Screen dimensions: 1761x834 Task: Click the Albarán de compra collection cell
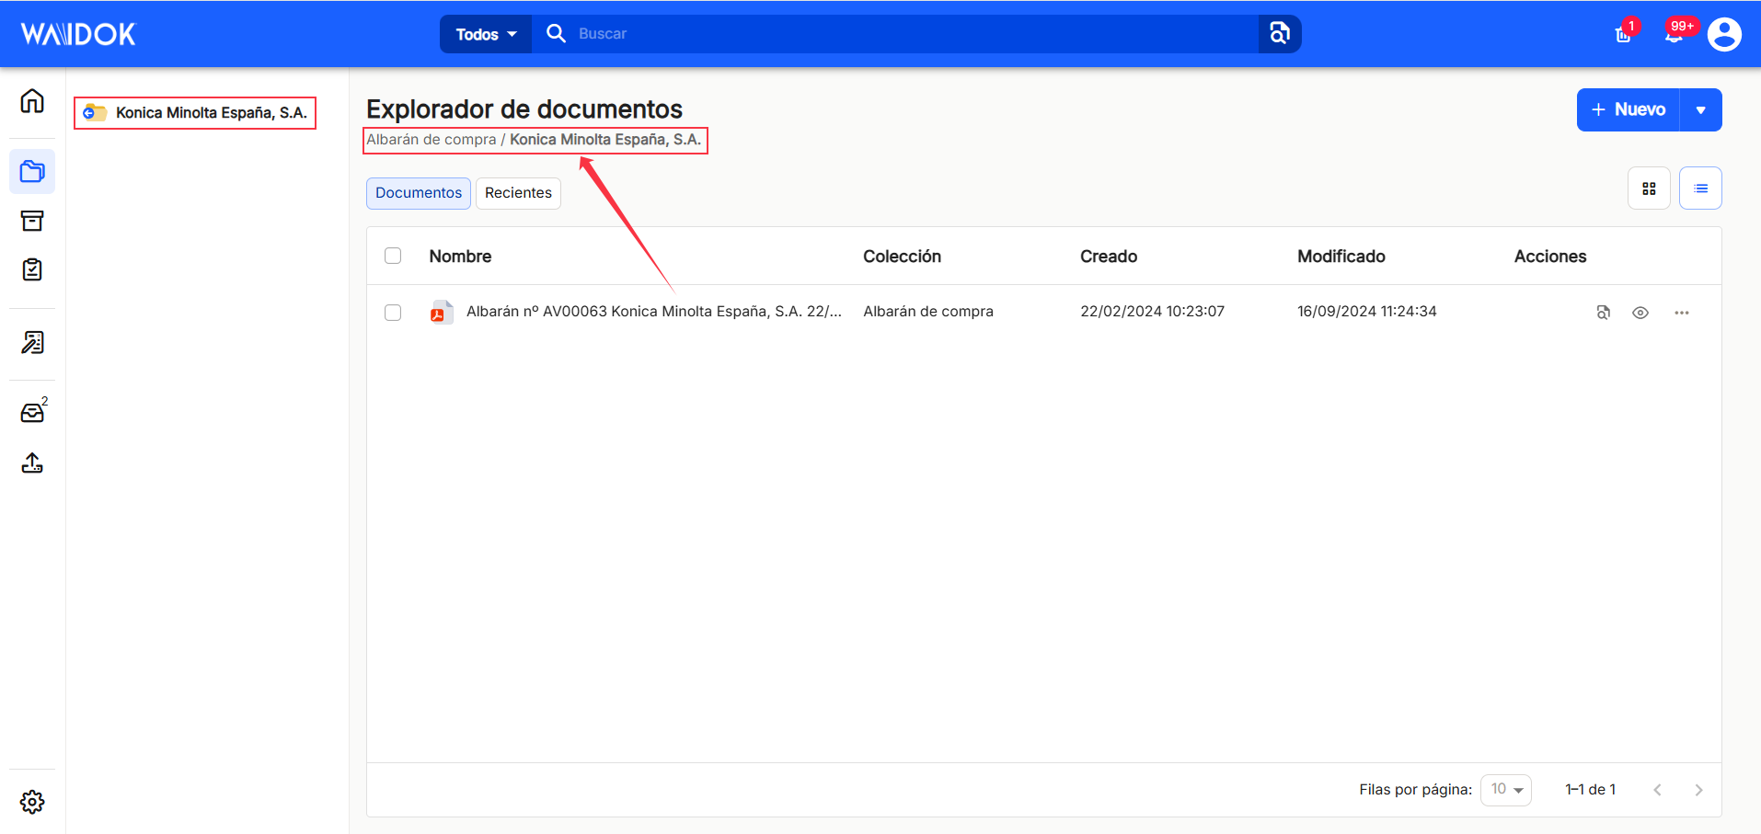tap(928, 312)
